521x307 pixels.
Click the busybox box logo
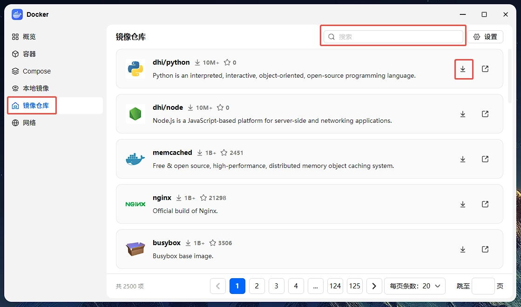click(135, 249)
